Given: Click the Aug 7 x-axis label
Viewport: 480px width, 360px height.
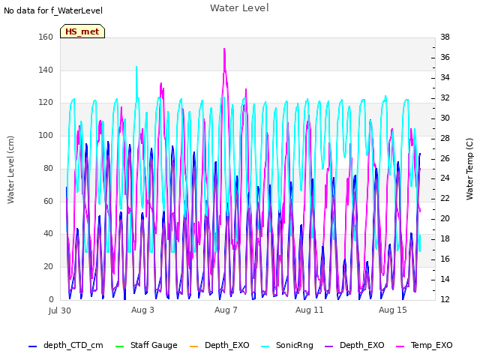Looking at the screenshot, I should (226, 310).
